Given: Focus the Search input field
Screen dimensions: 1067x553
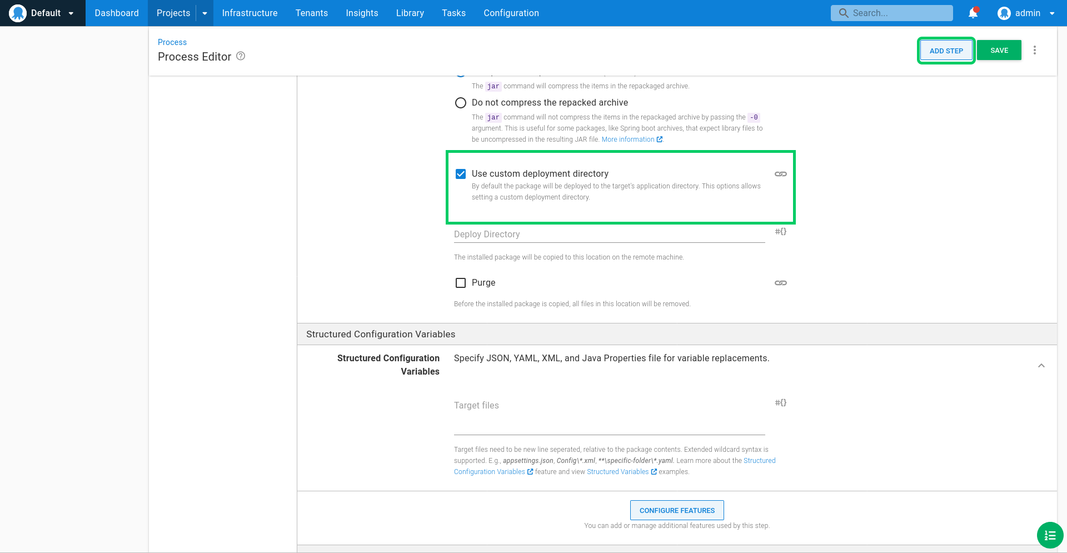Looking at the screenshot, I should (892, 13).
